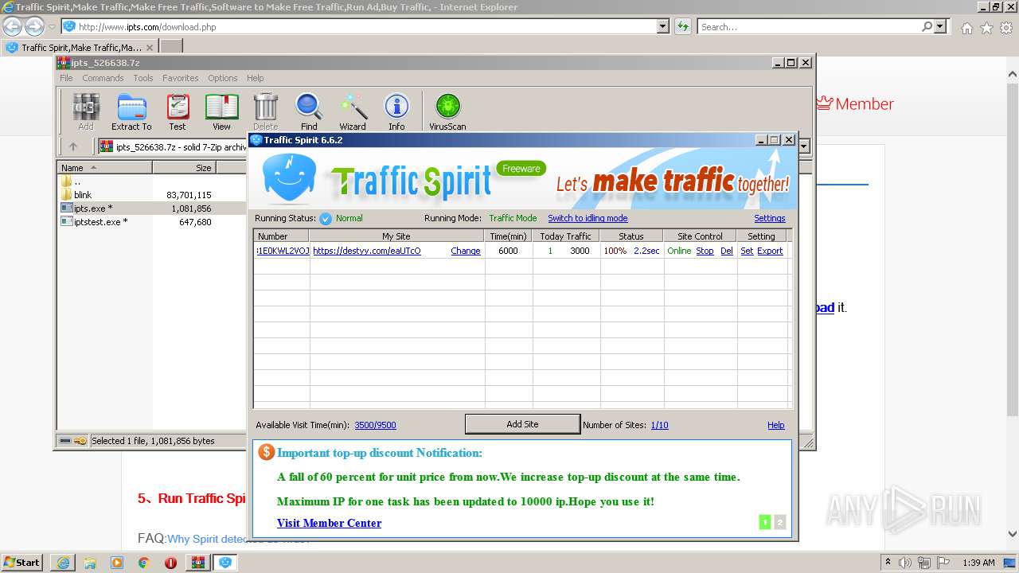Screen dimensions: 1019x573
Task: Open Traffic Spirit Settings link
Action: (770, 218)
